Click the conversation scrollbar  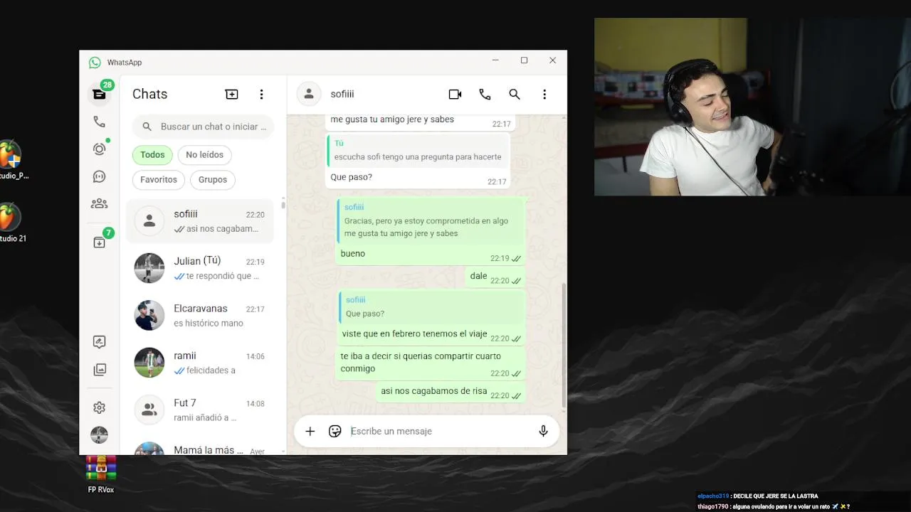click(564, 345)
